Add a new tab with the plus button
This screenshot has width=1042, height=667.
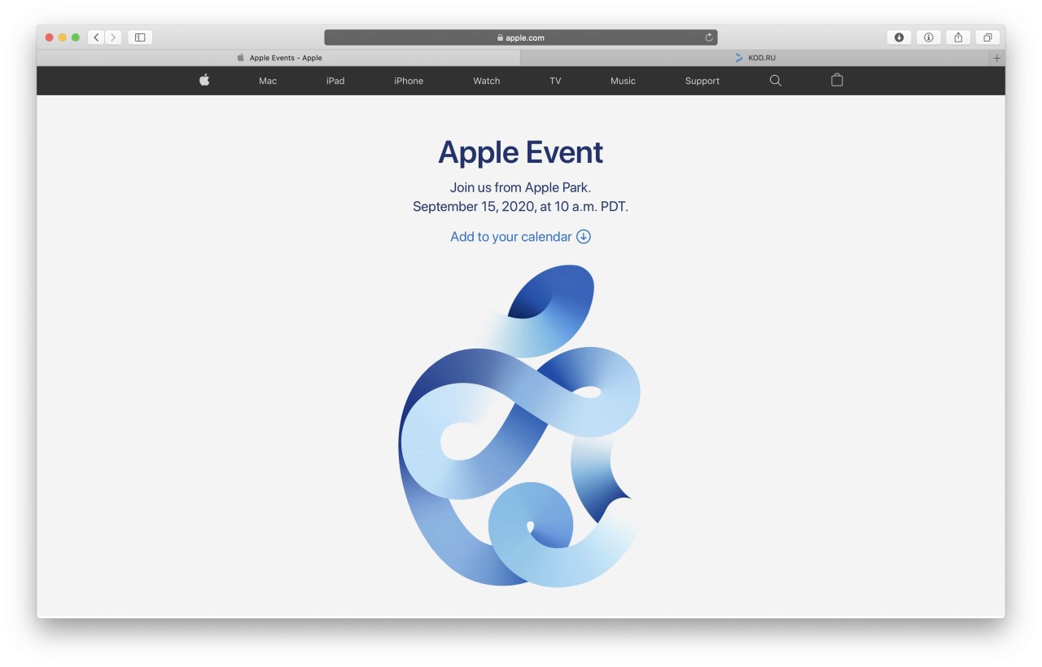click(x=996, y=58)
